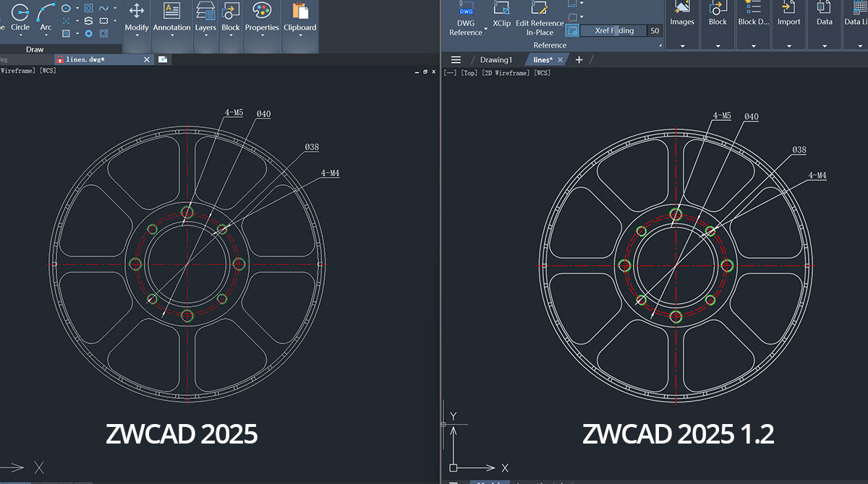The width and height of the screenshot is (868, 484).
Task: Click the [WCS] label in right window
Action: 542,73
